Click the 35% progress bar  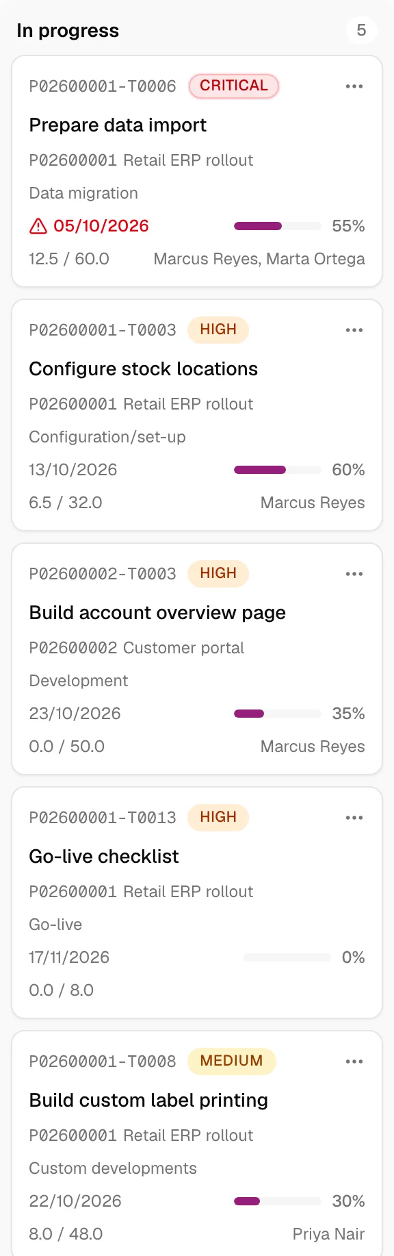pyautogui.click(x=278, y=714)
